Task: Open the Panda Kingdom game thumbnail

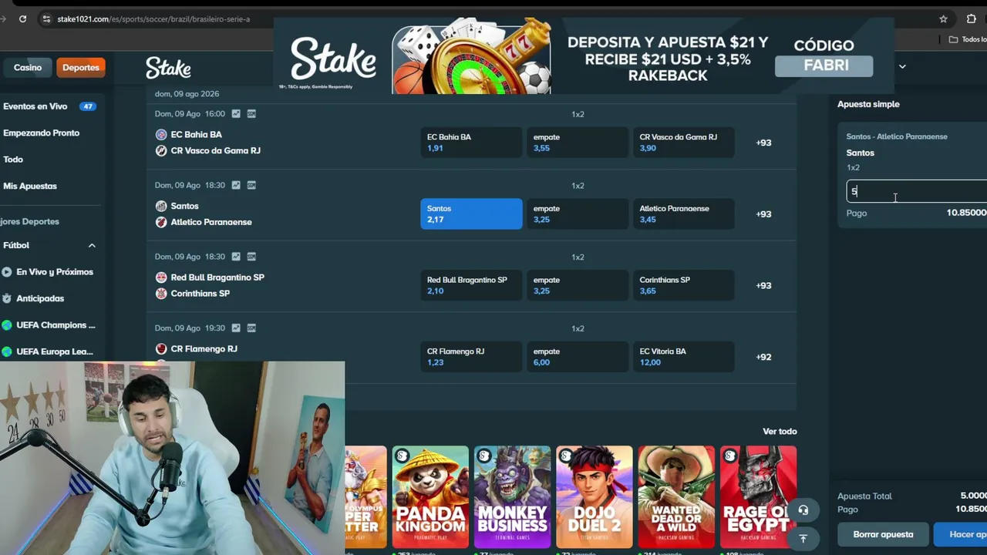Action: 430,497
